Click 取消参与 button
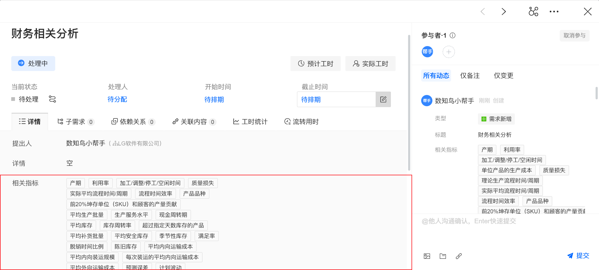The width and height of the screenshot is (599, 270). (574, 36)
